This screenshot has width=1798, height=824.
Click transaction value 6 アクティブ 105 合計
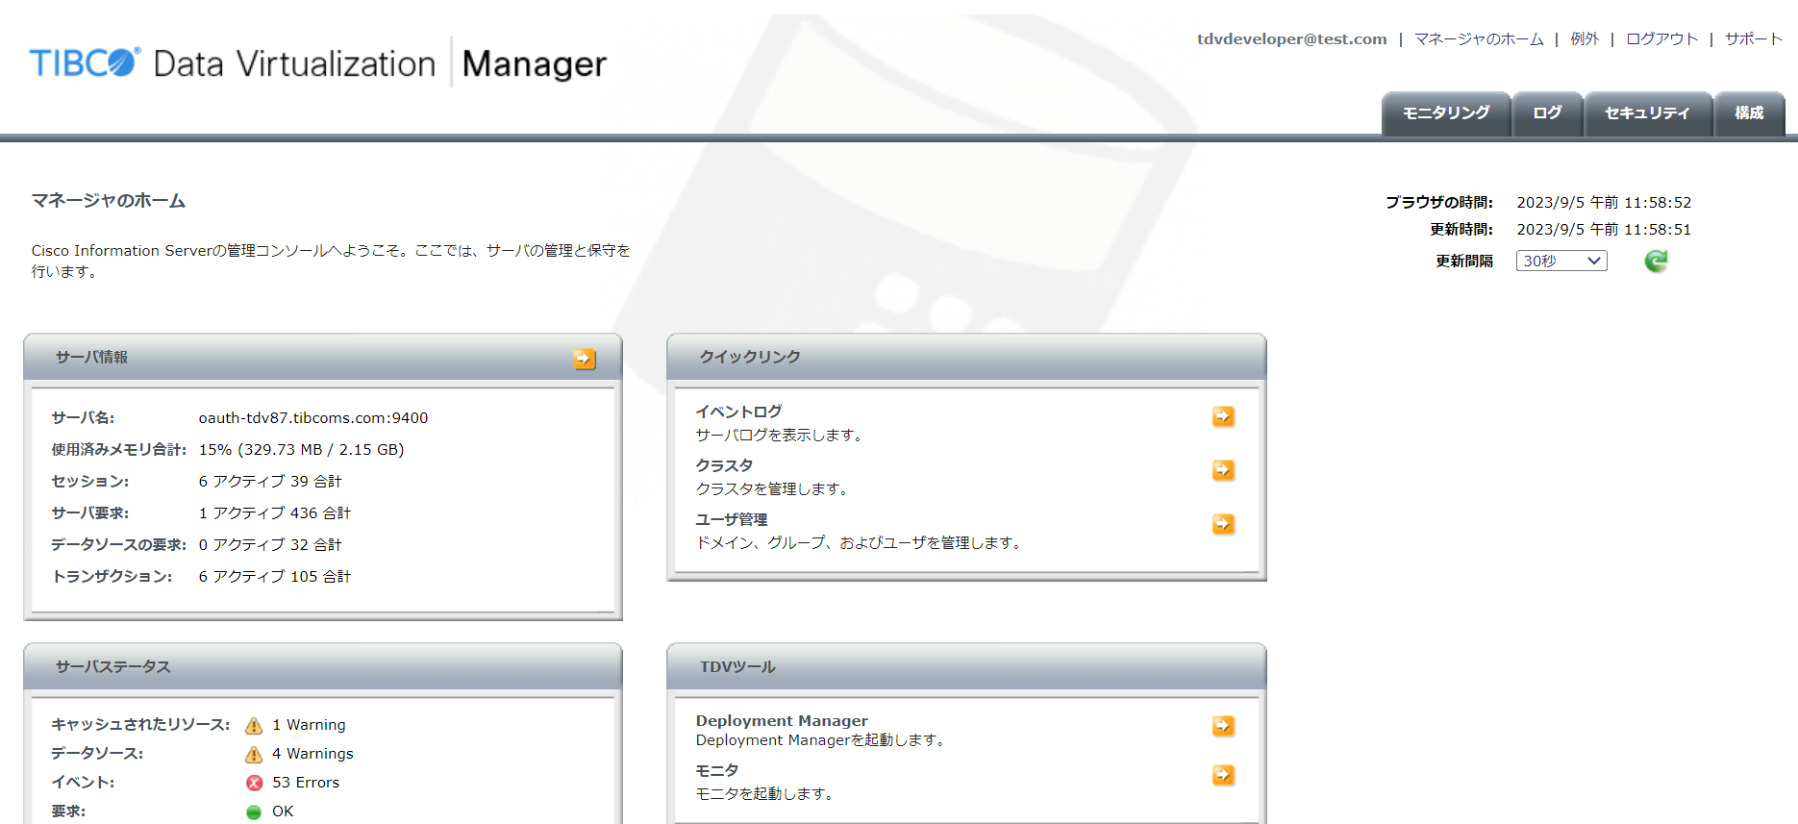275,577
